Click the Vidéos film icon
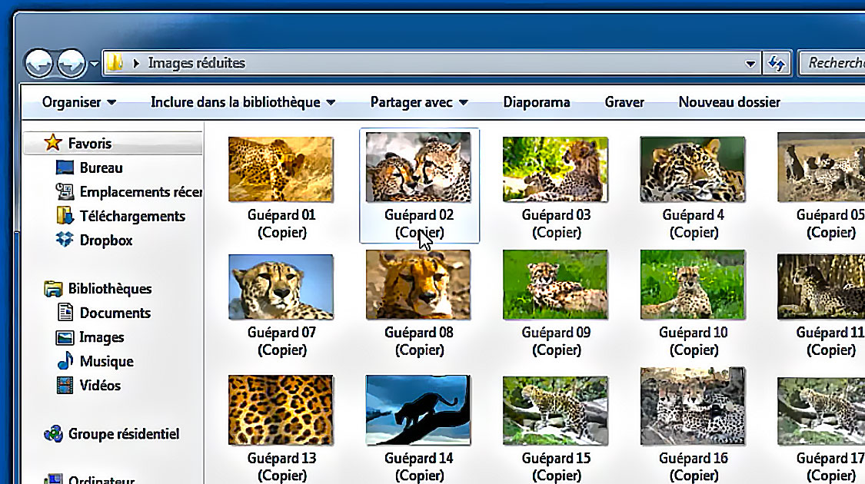 [x=65, y=385]
